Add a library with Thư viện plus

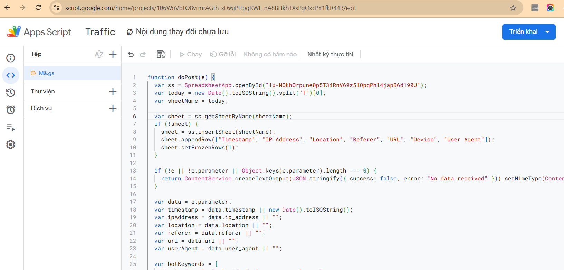pos(113,92)
